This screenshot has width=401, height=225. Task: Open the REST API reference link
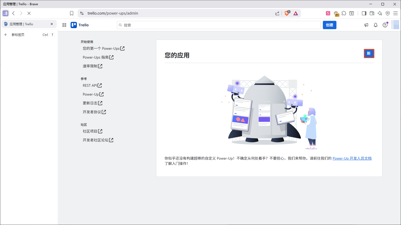92,85
